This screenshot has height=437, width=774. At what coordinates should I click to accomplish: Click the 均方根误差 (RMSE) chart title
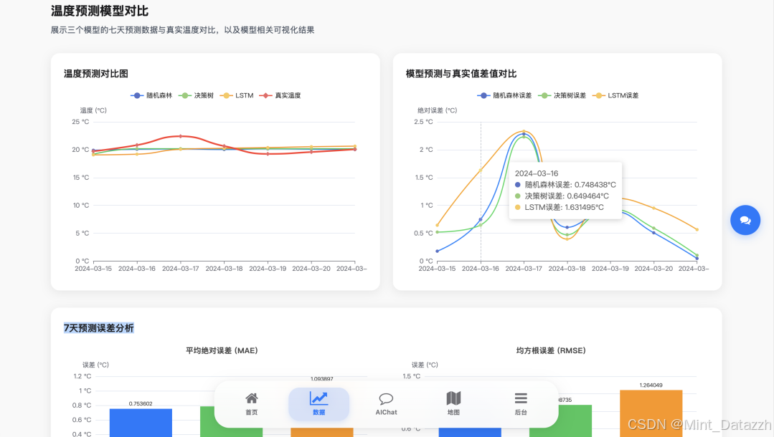pyautogui.click(x=551, y=350)
